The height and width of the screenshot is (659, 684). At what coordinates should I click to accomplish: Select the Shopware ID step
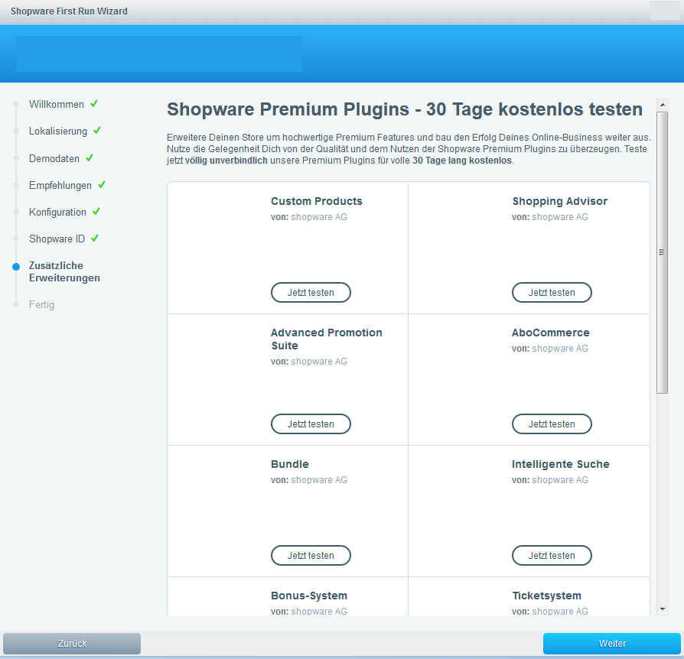[x=57, y=239]
